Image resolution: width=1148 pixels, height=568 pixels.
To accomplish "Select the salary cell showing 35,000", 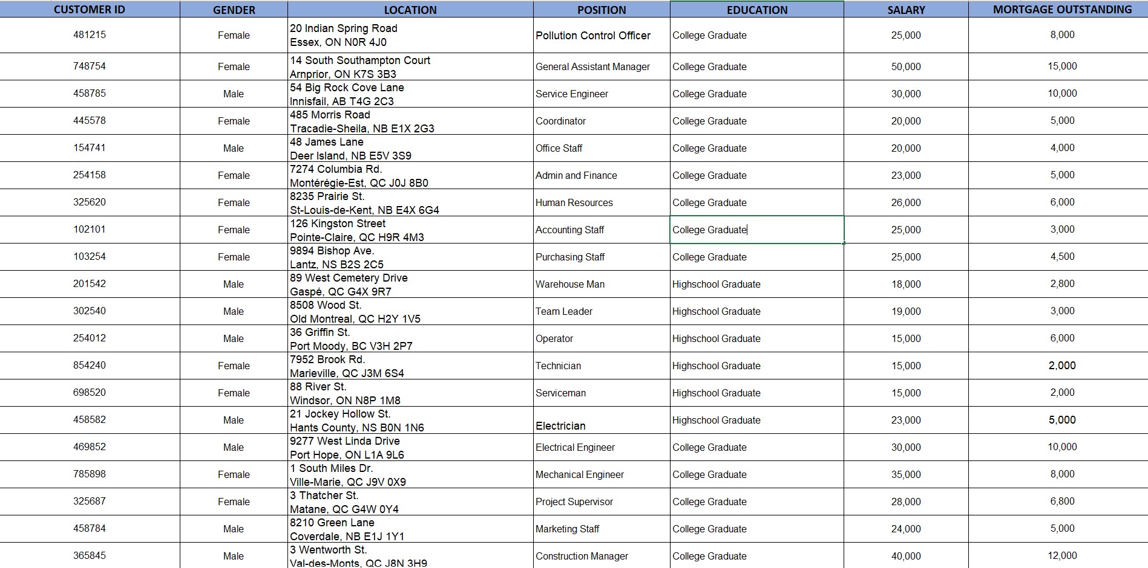I will [906, 474].
